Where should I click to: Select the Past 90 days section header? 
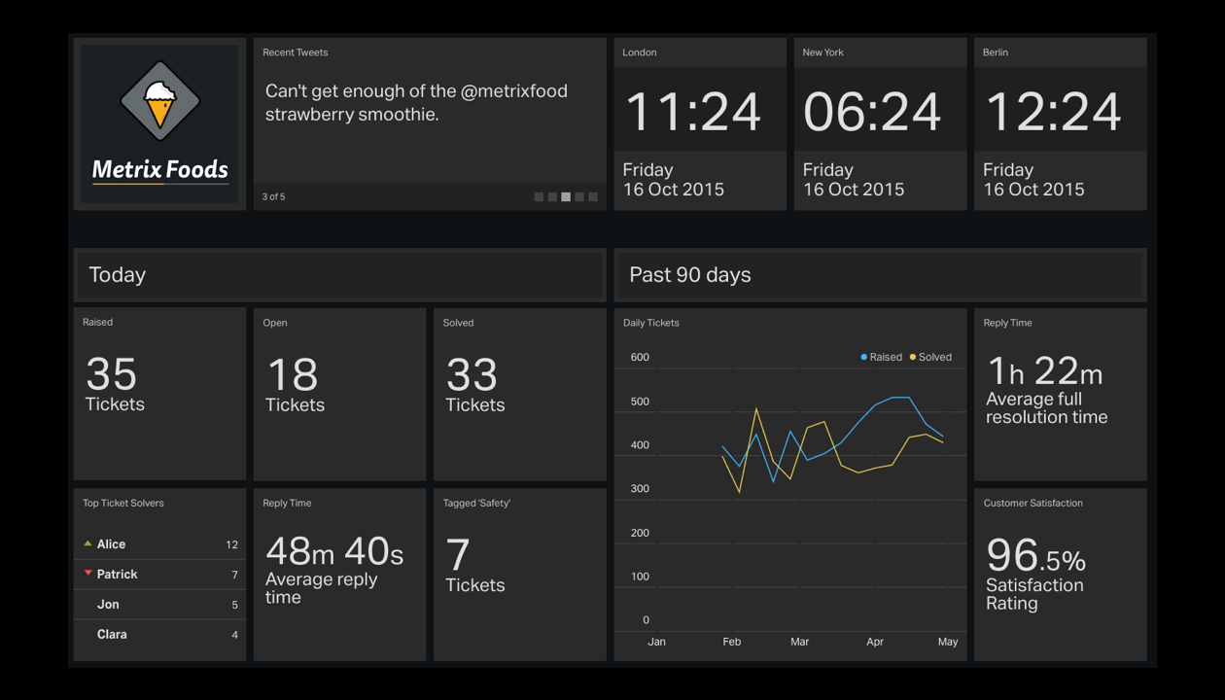point(880,275)
